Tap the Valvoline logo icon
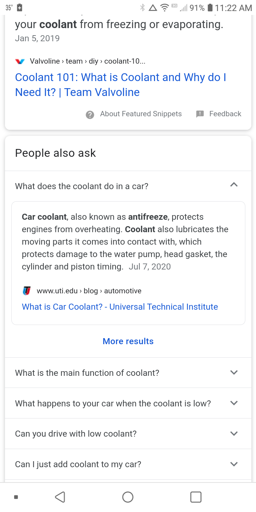 point(20,61)
